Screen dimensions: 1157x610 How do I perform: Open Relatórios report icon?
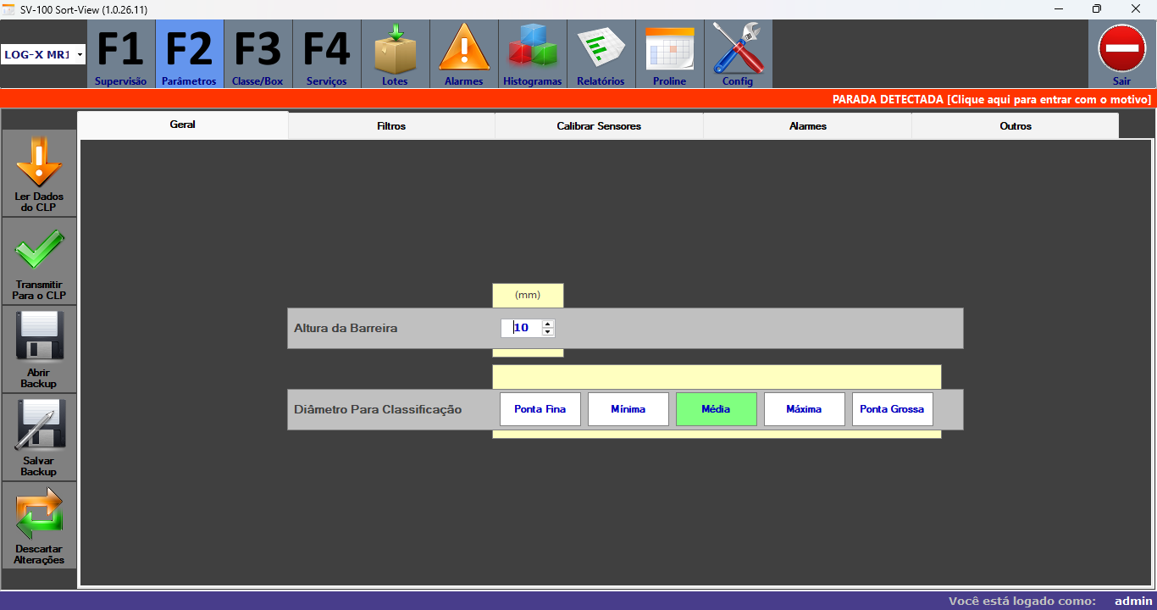(601, 54)
